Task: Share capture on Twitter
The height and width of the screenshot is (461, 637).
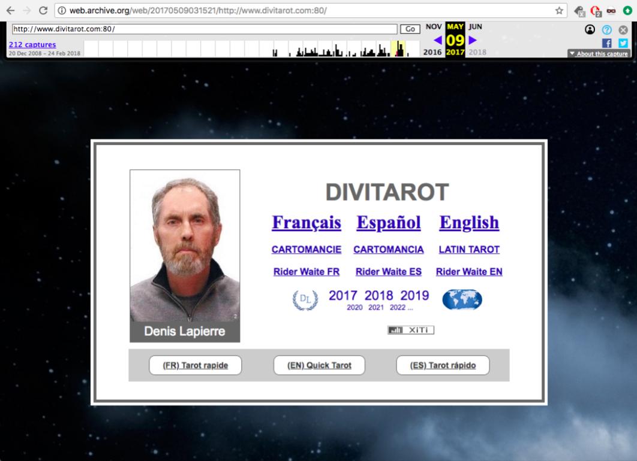Action: coord(623,43)
